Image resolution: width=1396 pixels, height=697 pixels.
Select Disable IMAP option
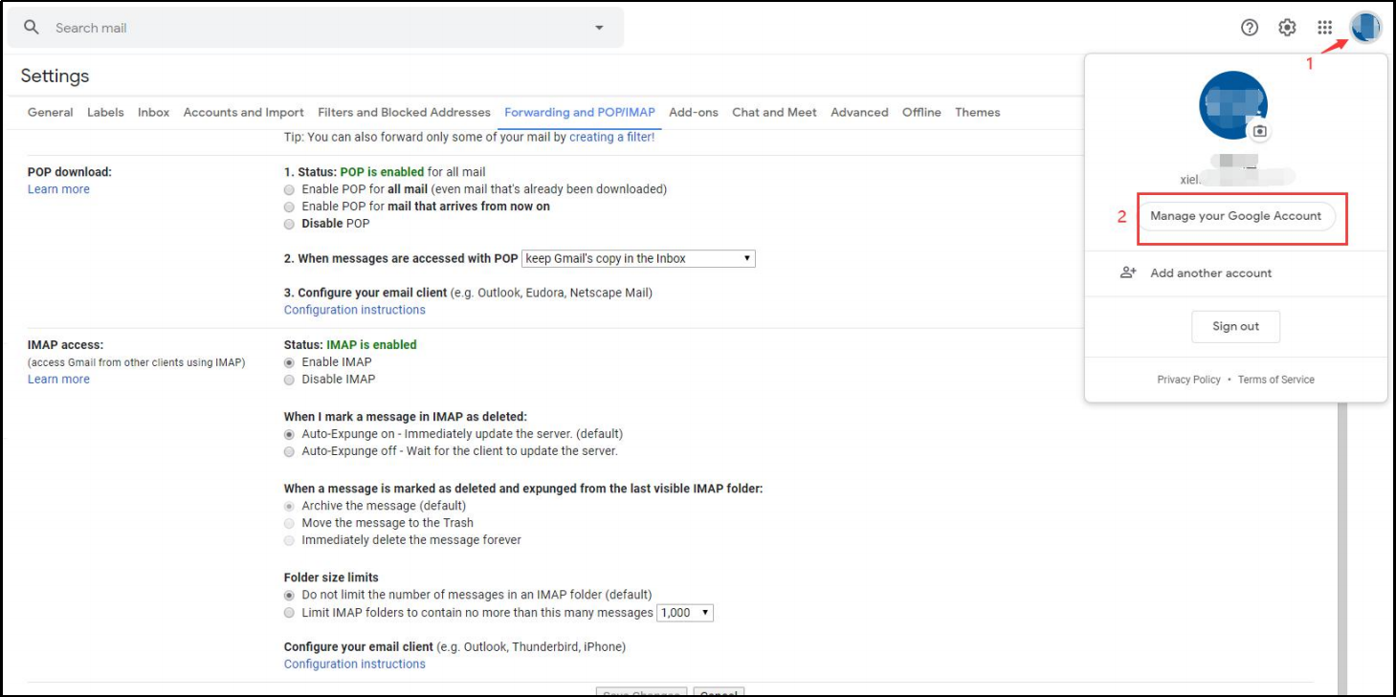289,380
